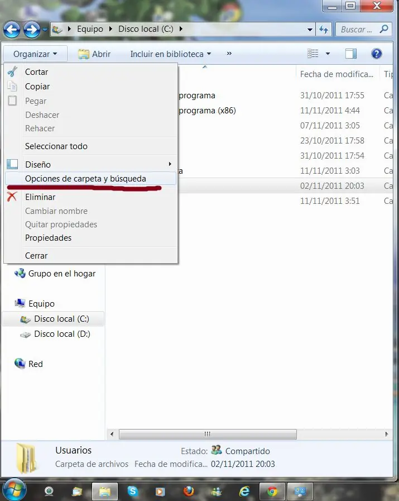399x501 pixels.
Task: Select Equipo in the navigation pane
Action: tap(35, 303)
